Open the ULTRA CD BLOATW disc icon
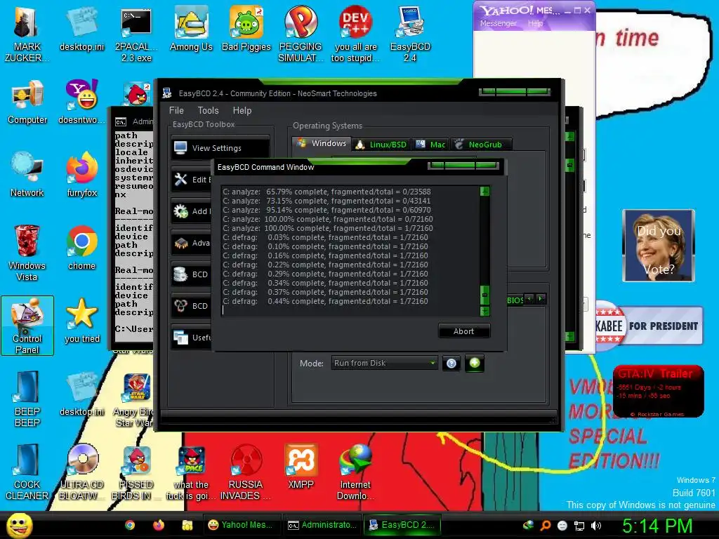 [x=81, y=472]
